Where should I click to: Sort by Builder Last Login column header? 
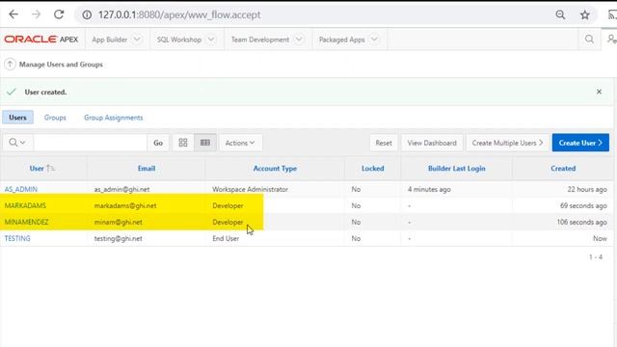pos(456,169)
